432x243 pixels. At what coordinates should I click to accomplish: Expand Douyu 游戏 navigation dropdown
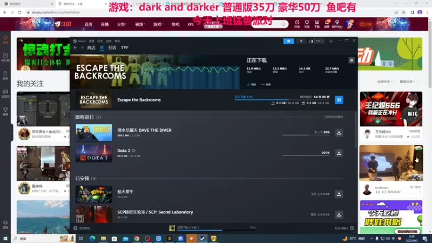(x=158, y=24)
